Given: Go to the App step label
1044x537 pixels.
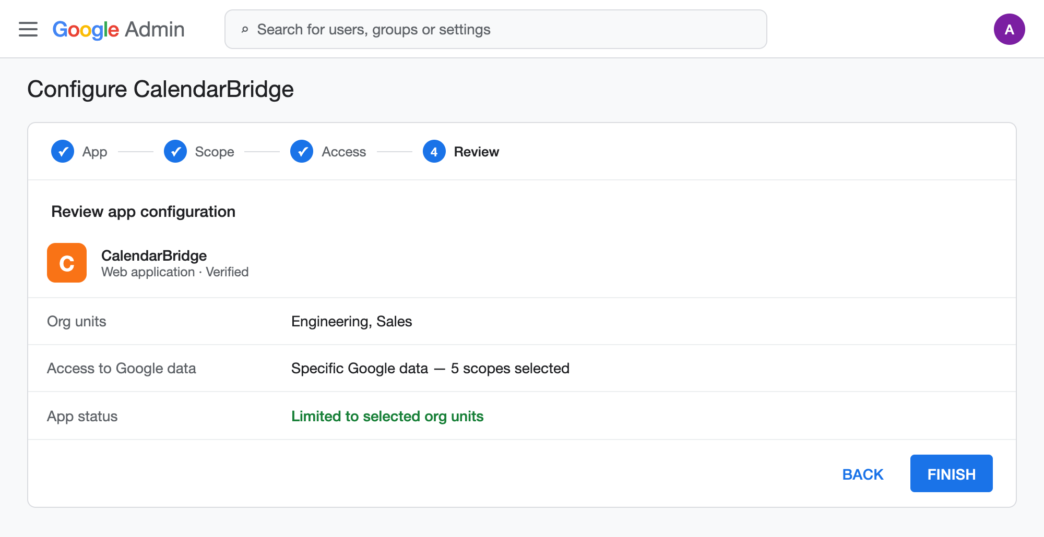Looking at the screenshot, I should click(94, 152).
